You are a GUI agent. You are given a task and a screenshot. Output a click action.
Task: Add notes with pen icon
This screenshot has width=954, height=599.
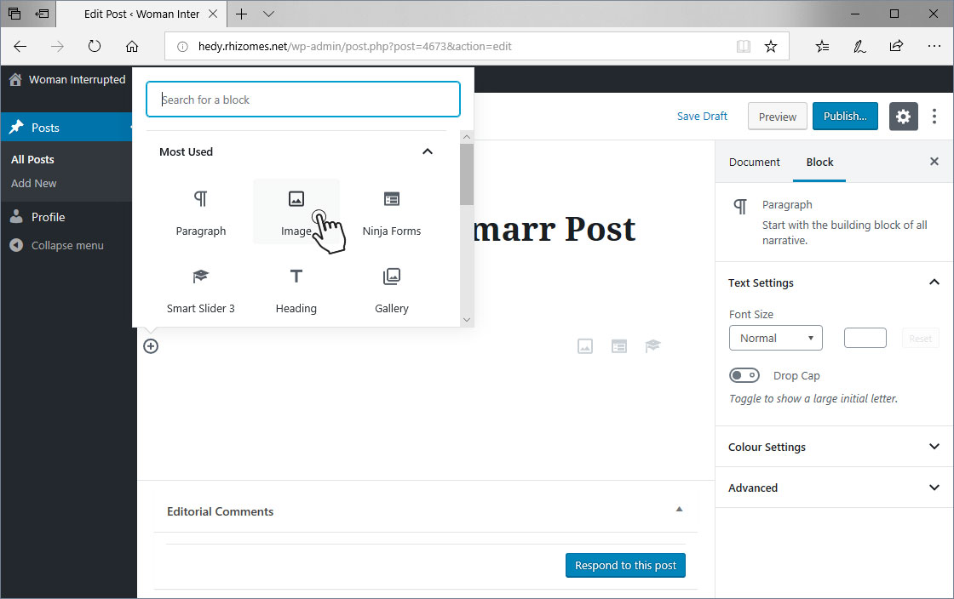[859, 46]
